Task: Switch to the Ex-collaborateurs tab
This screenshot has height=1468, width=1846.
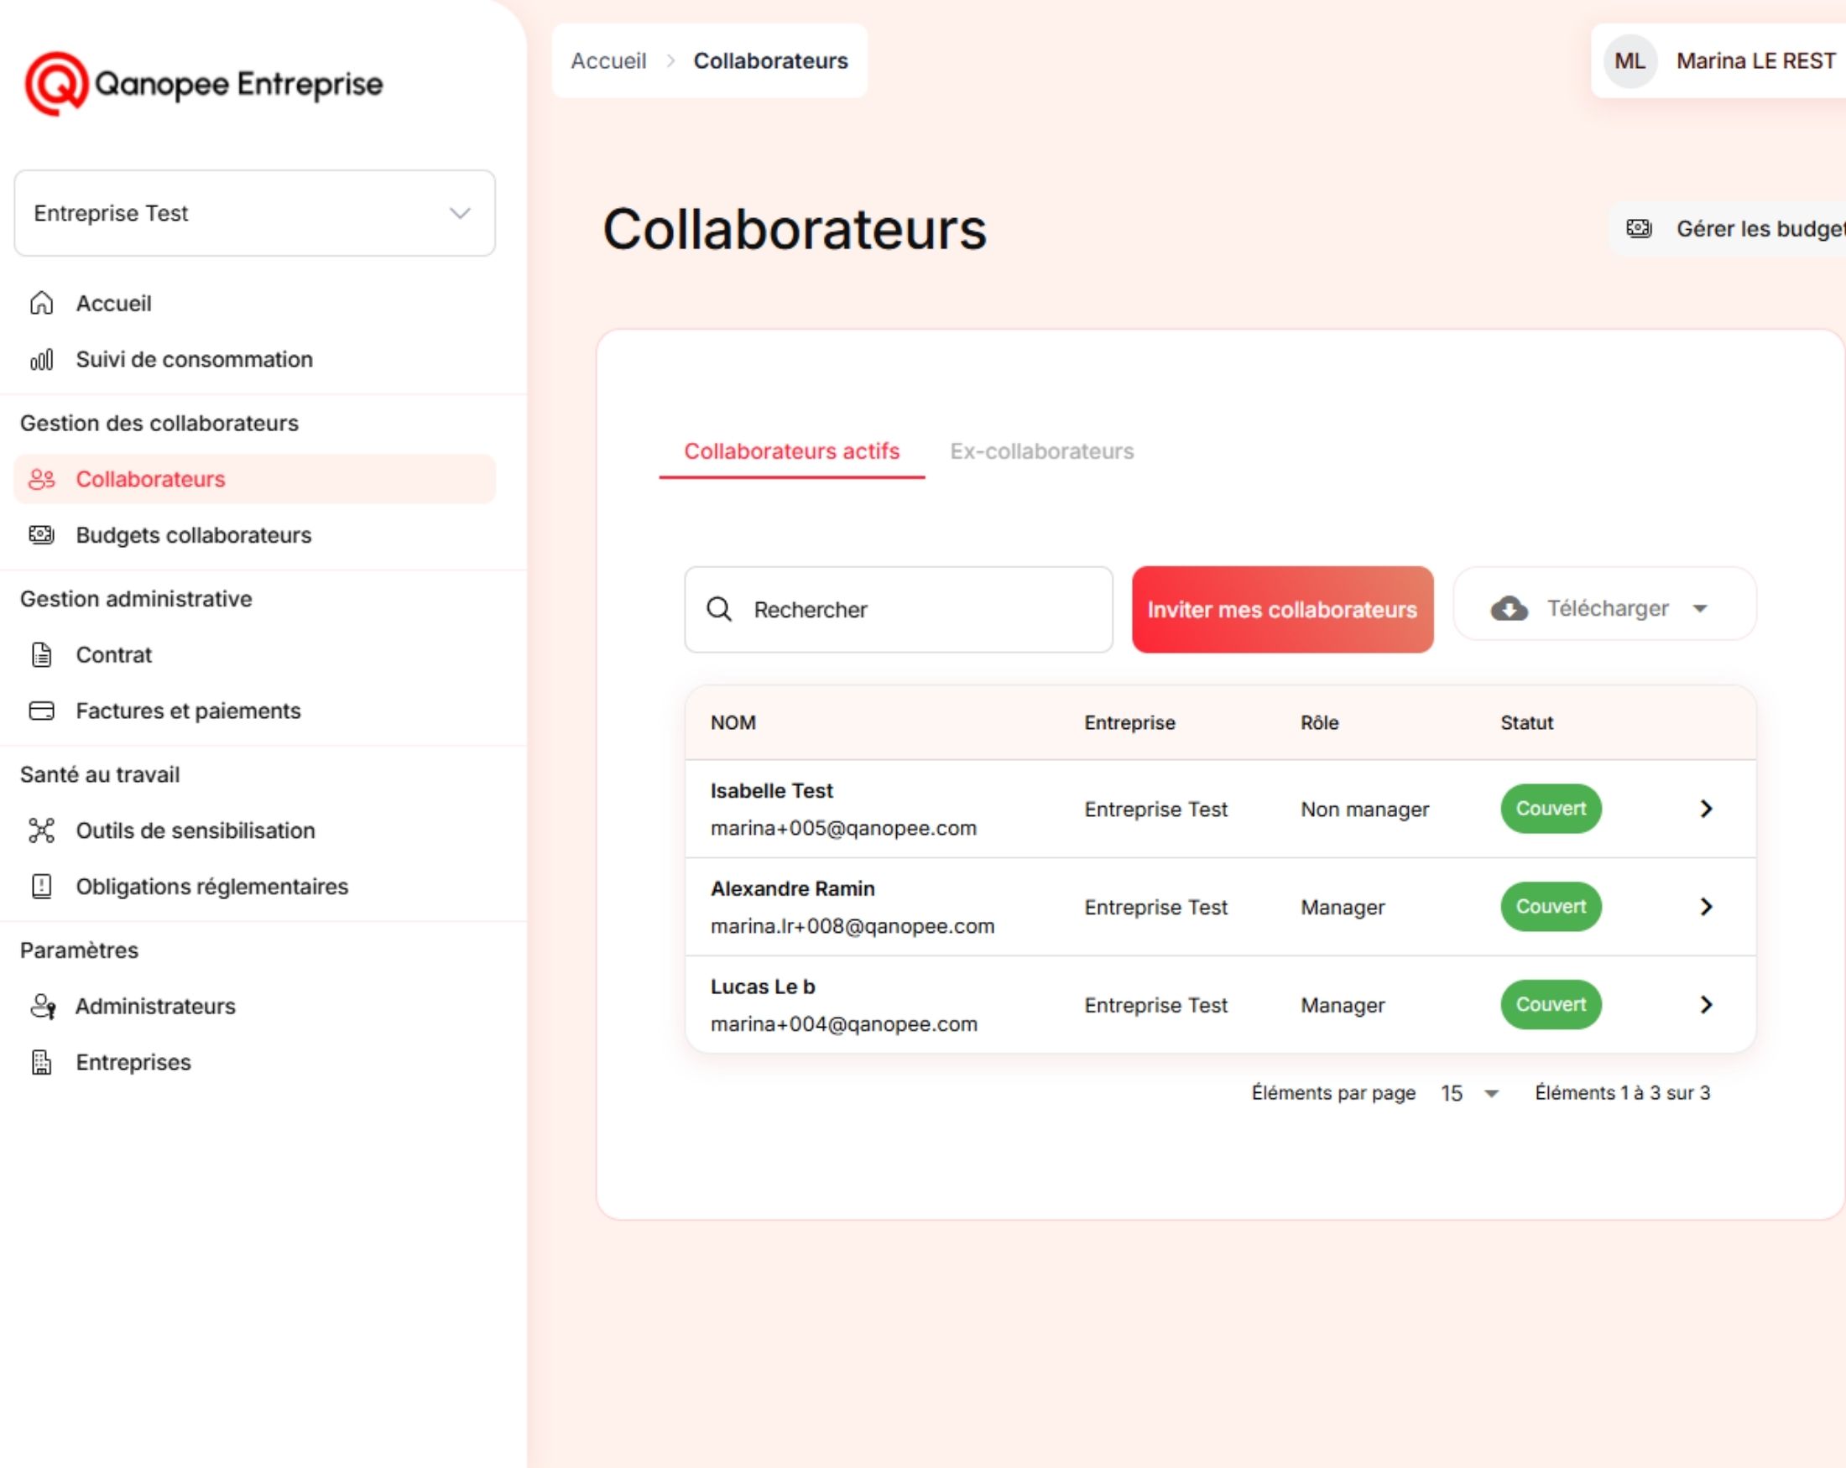Action: (1041, 451)
